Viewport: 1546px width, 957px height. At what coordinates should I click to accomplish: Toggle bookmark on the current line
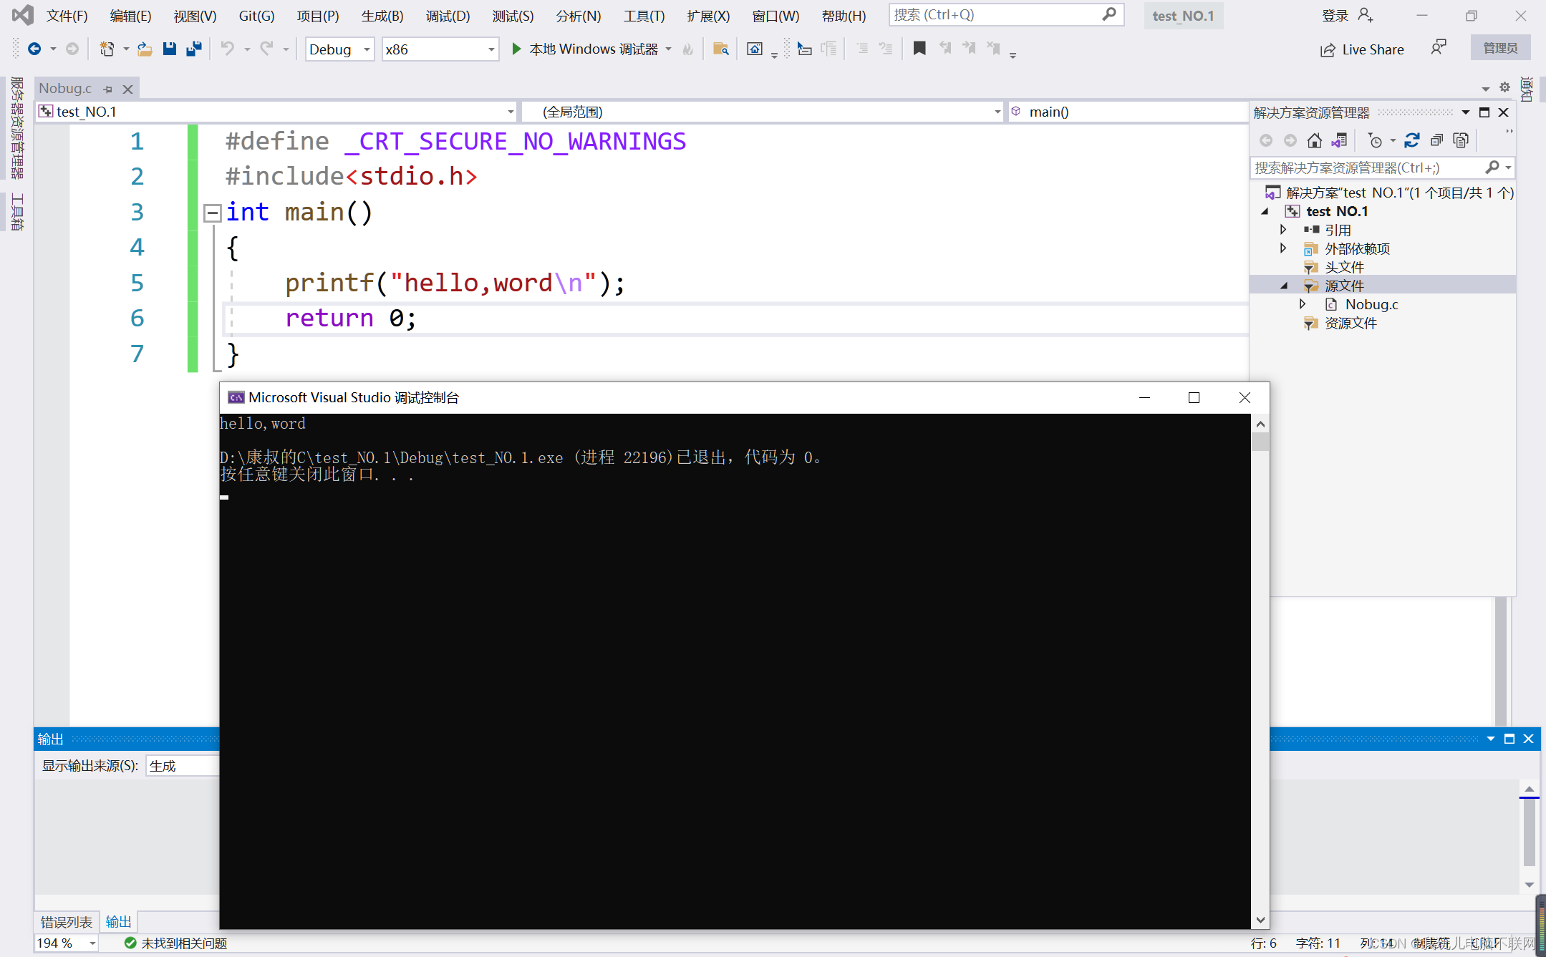[919, 49]
